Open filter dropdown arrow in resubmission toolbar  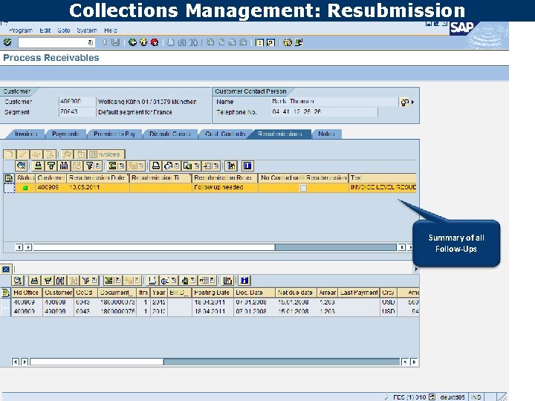98,166
